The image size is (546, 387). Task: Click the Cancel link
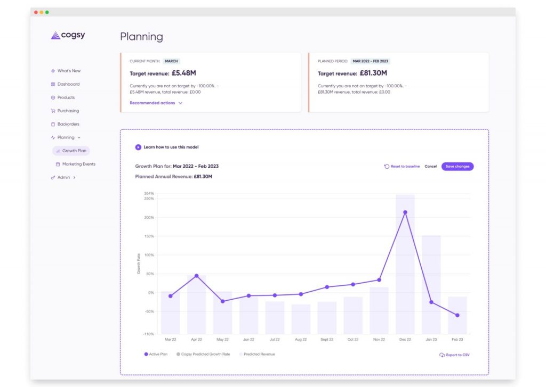pyautogui.click(x=430, y=167)
